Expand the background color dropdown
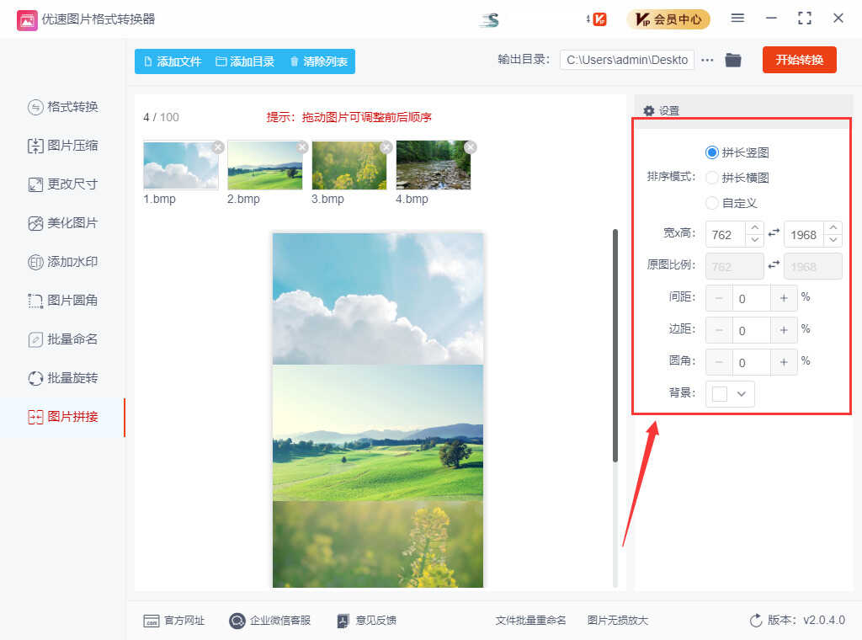 [x=742, y=394]
